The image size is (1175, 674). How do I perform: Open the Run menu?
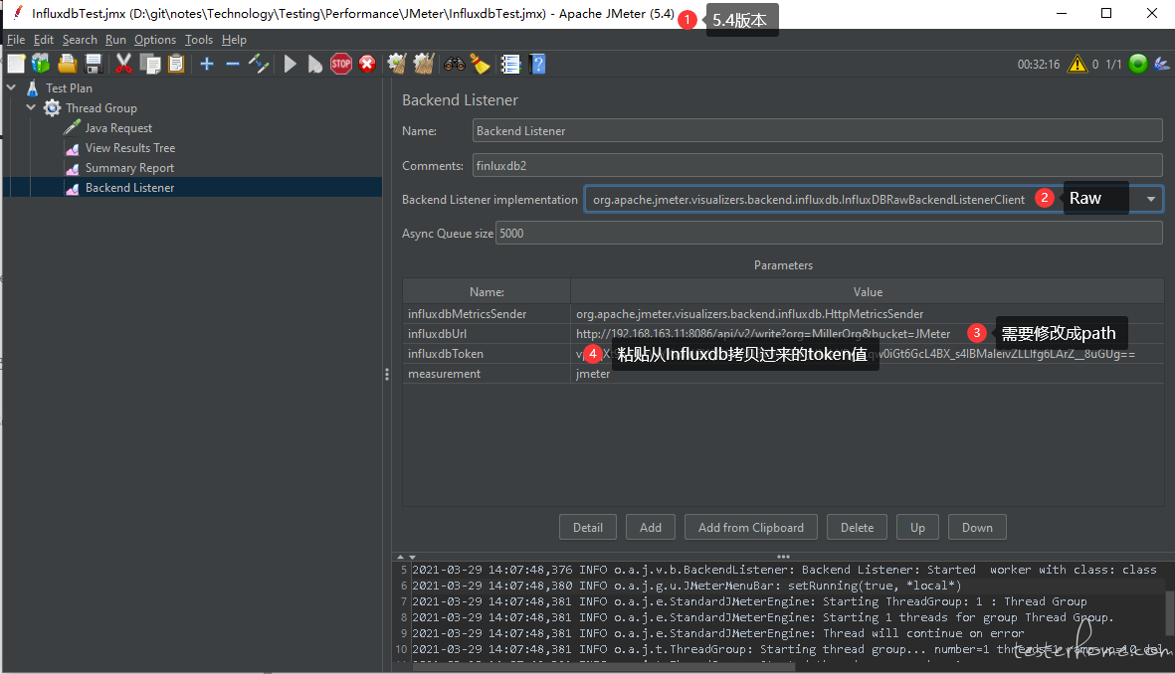(115, 40)
